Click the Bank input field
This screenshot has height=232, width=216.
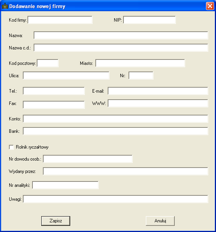coord(115,131)
